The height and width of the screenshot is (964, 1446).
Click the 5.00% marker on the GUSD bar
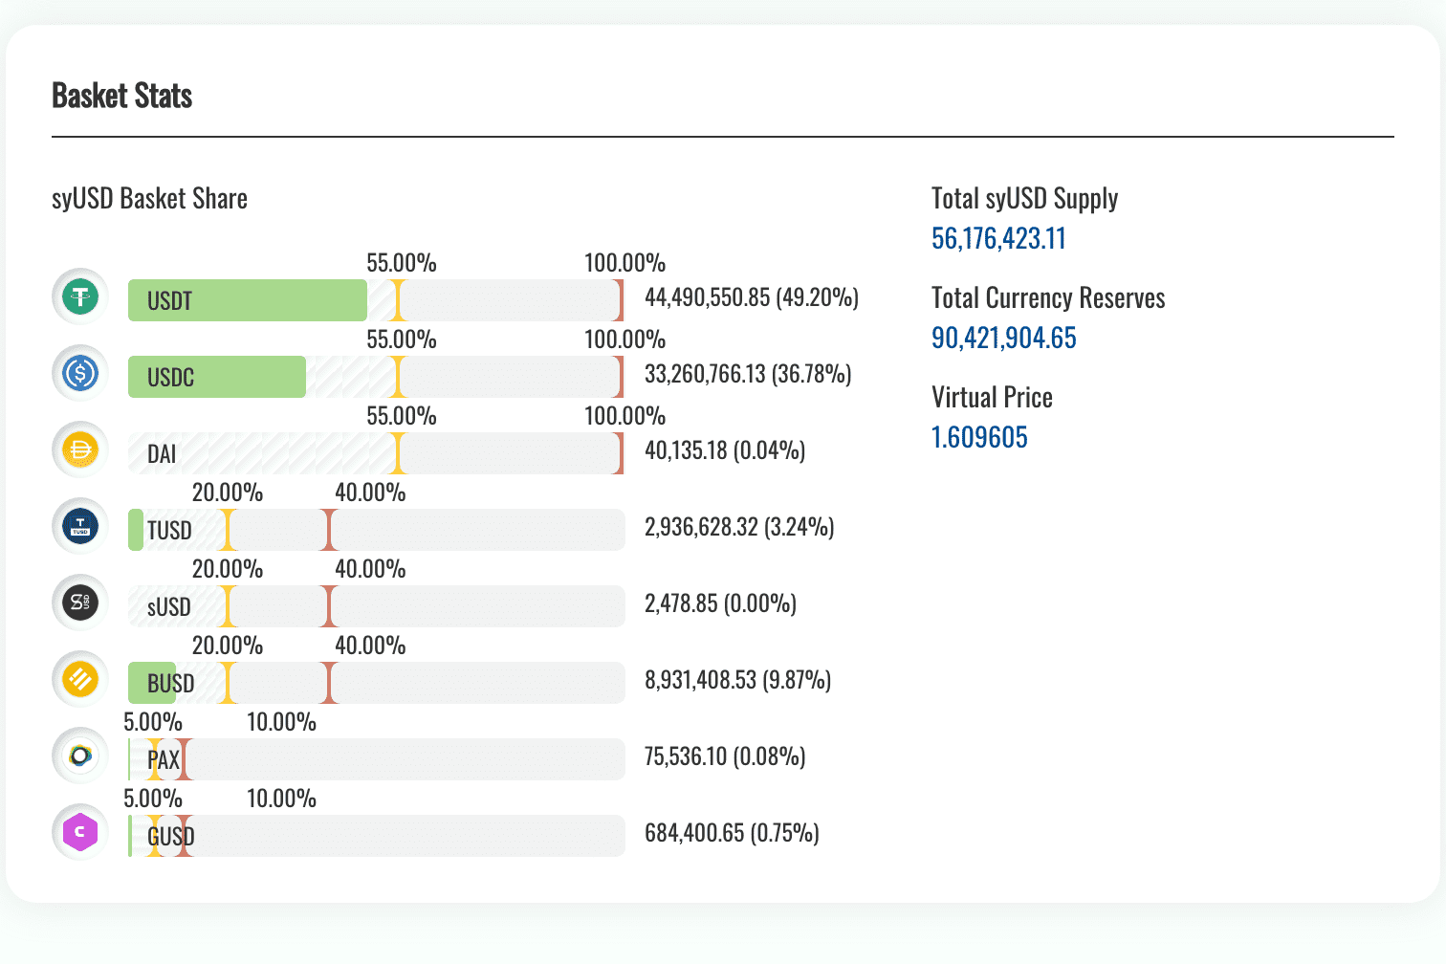coord(153,835)
